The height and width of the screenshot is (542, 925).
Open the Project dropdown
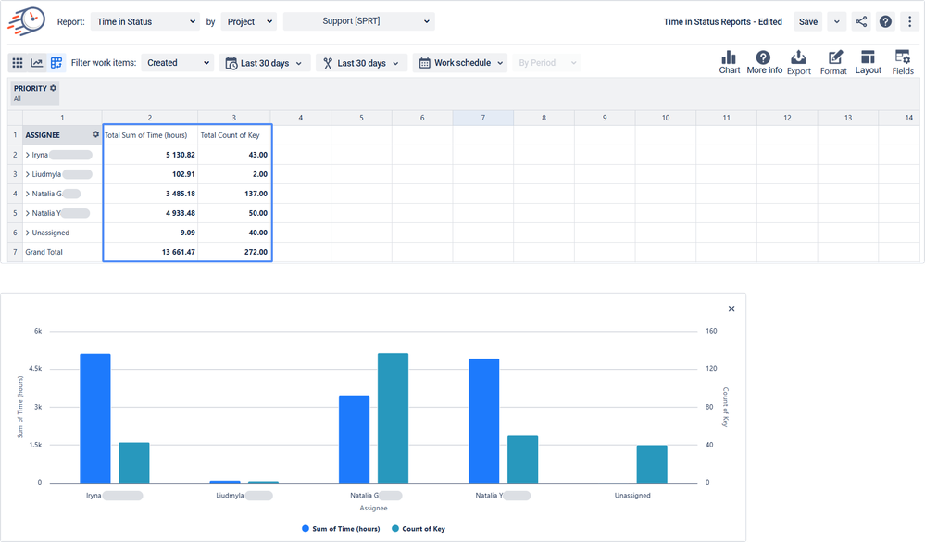point(248,20)
